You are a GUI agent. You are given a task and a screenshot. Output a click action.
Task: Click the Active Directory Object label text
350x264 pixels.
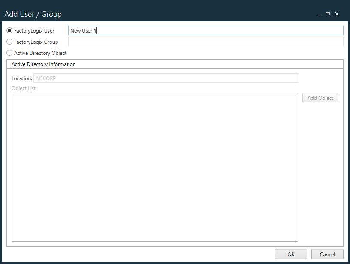pos(40,53)
